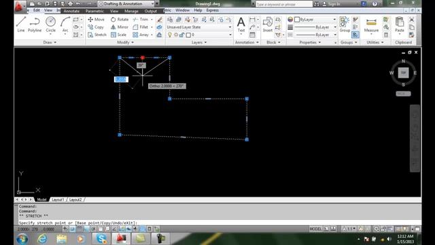Click the Erase tool icon
The width and height of the screenshot is (435, 245).
[159, 20]
